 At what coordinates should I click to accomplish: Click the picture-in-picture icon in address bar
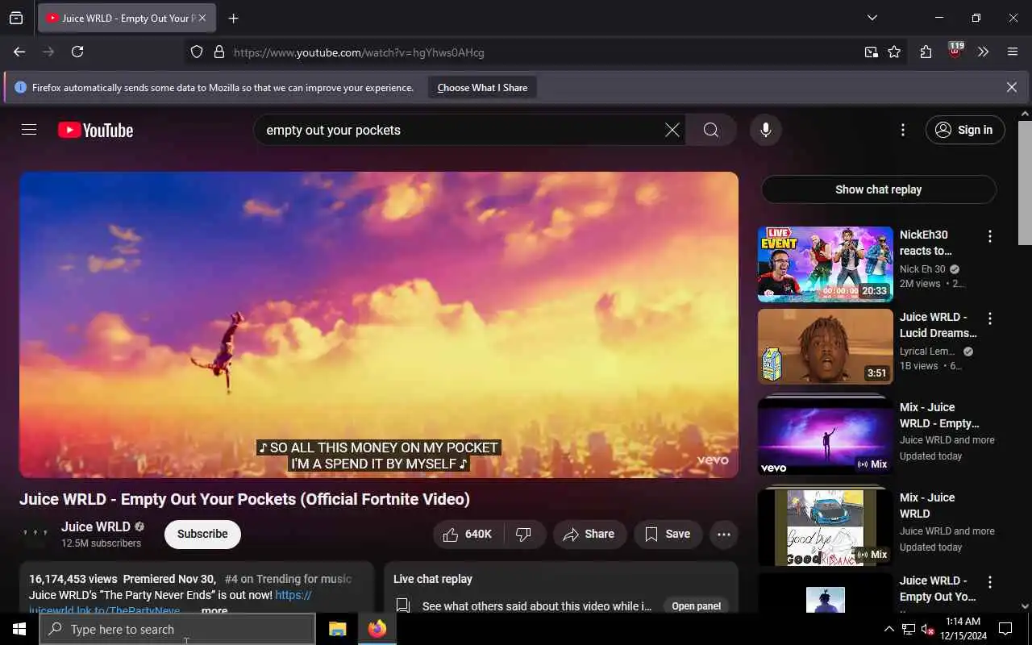click(871, 52)
